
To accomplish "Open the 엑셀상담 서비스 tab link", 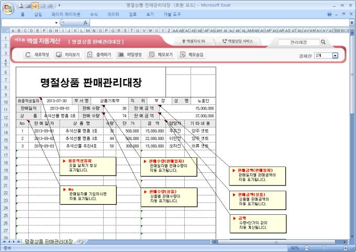I will coord(238,41).
